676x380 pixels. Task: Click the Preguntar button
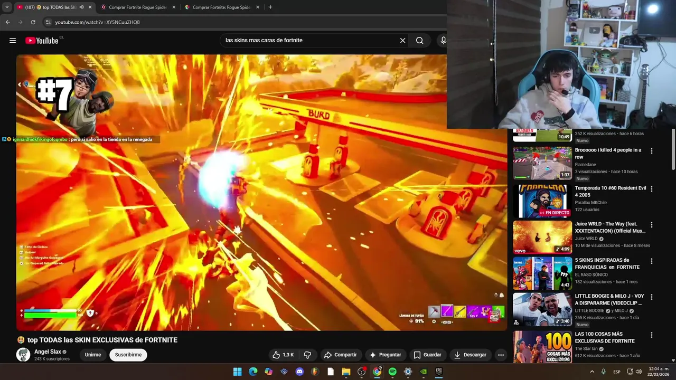(385, 355)
